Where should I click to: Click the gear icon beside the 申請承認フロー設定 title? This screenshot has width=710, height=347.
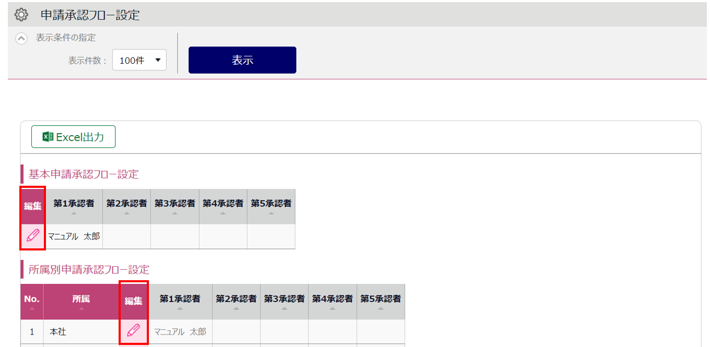pyautogui.click(x=21, y=15)
